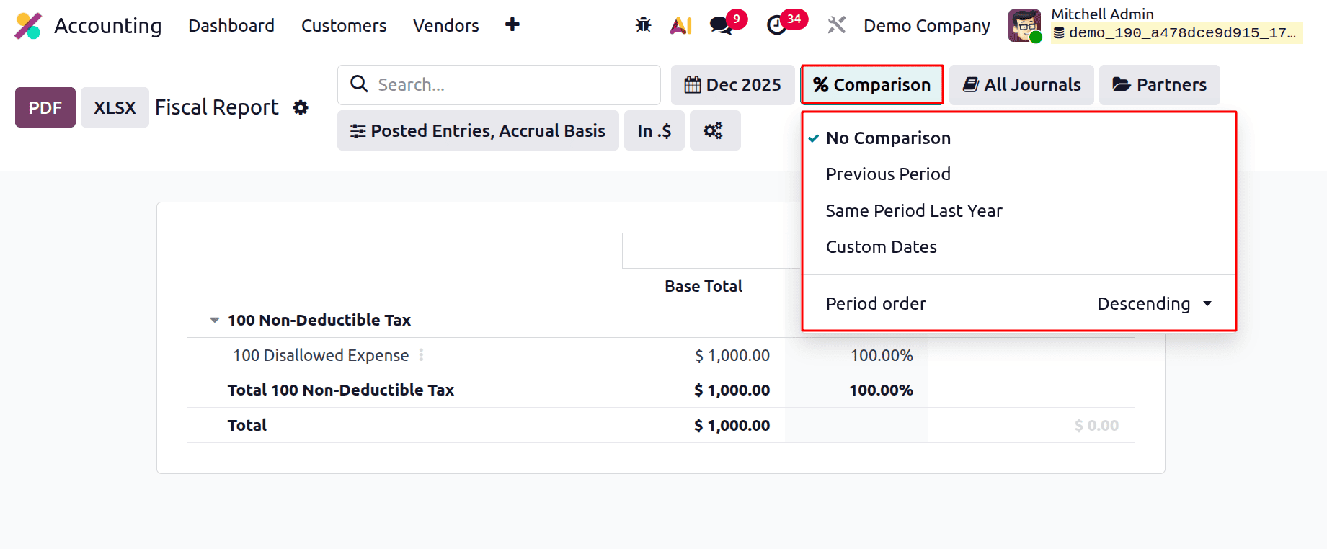Open the In .$ rounding dropdown

click(x=654, y=130)
